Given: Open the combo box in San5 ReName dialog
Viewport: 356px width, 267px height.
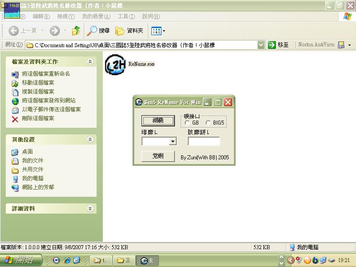Looking at the screenshot, I should pos(173,142).
